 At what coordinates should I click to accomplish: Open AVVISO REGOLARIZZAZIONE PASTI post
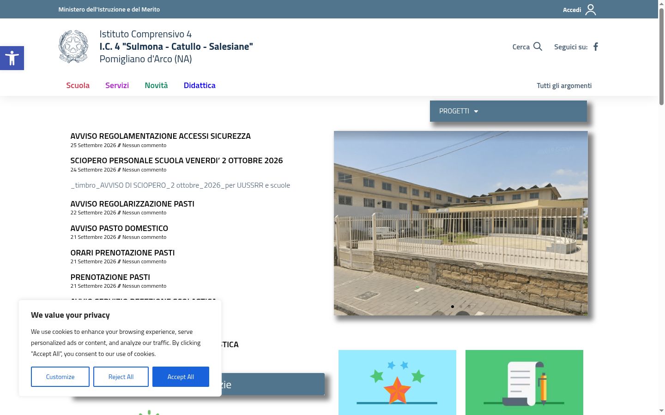click(132, 204)
